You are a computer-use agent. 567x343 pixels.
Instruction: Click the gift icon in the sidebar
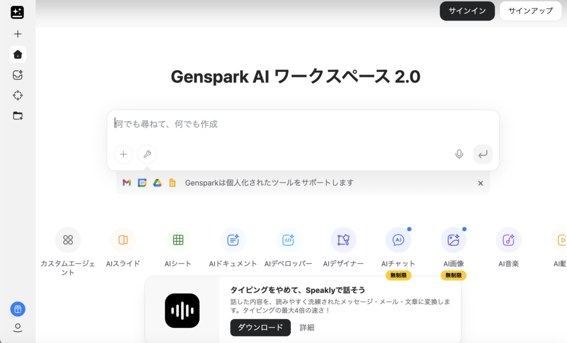(18, 309)
